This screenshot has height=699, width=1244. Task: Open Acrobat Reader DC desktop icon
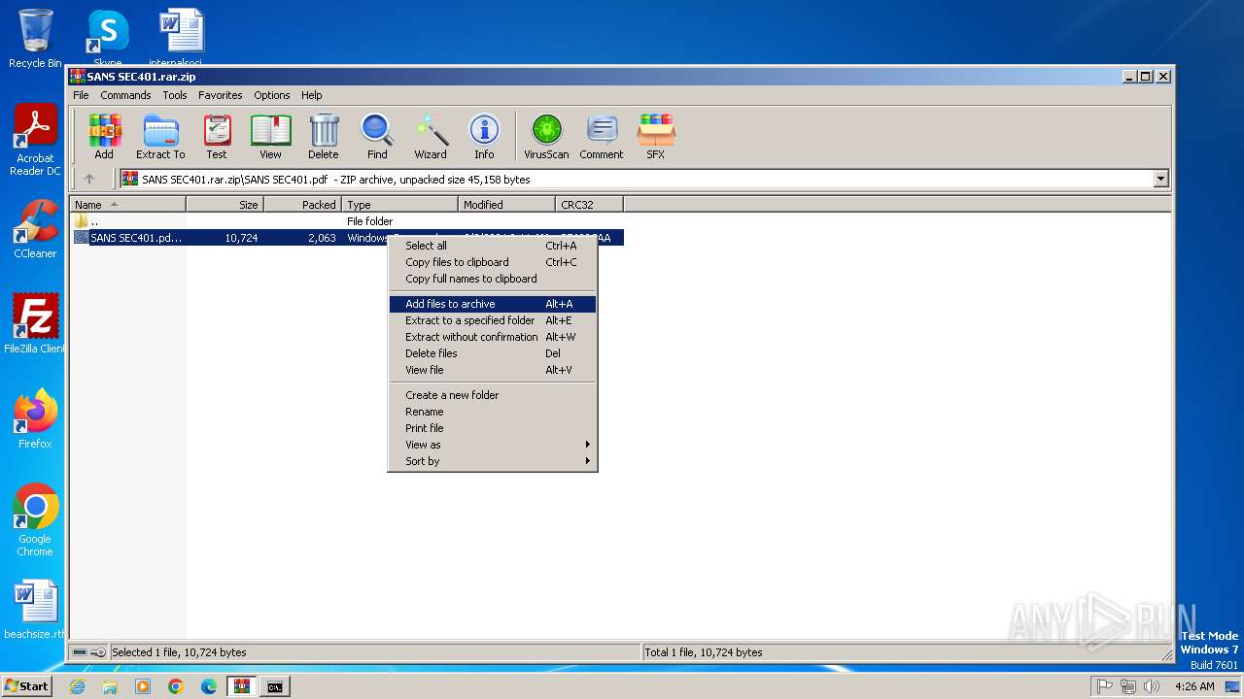point(35,141)
